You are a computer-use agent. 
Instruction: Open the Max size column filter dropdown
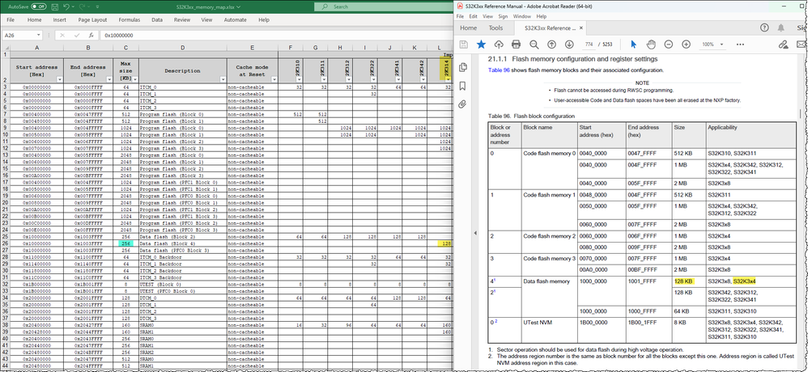tap(135, 80)
